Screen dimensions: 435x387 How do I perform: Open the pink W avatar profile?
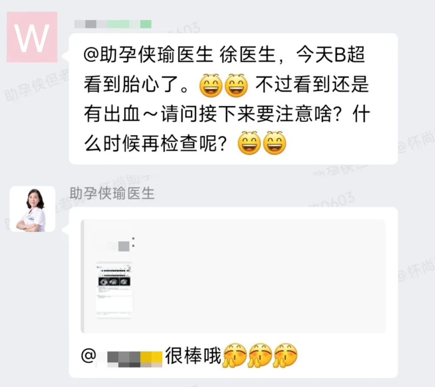[32, 37]
